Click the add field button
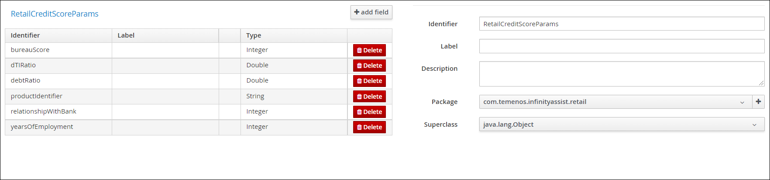 (x=371, y=12)
